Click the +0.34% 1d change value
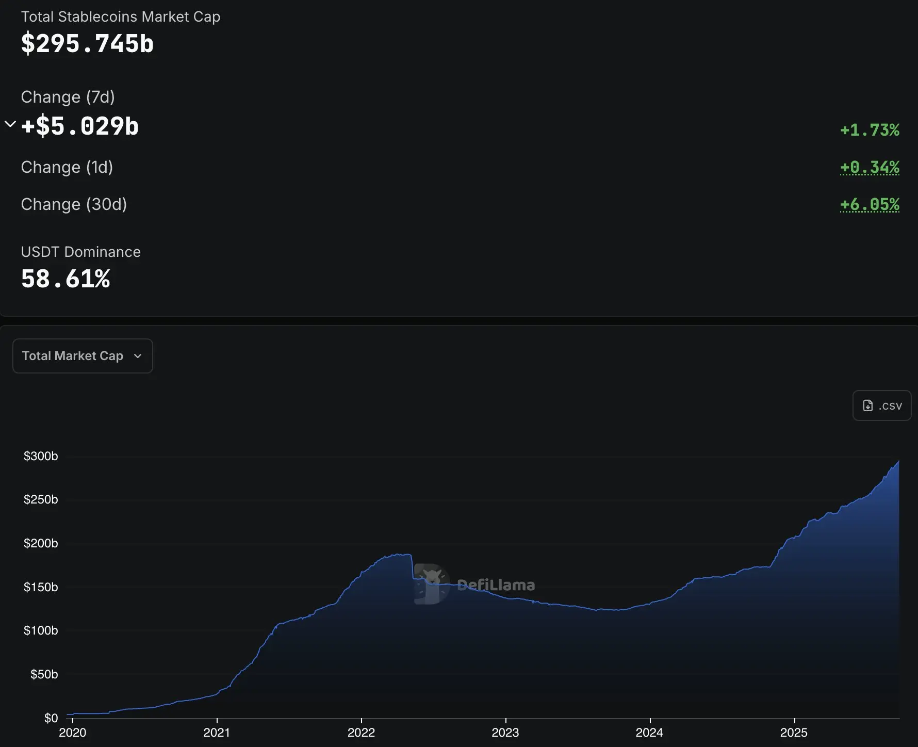918x747 pixels. (x=870, y=167)
